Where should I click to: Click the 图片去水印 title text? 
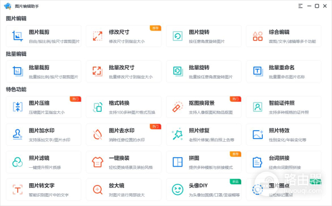coord(122,131)
